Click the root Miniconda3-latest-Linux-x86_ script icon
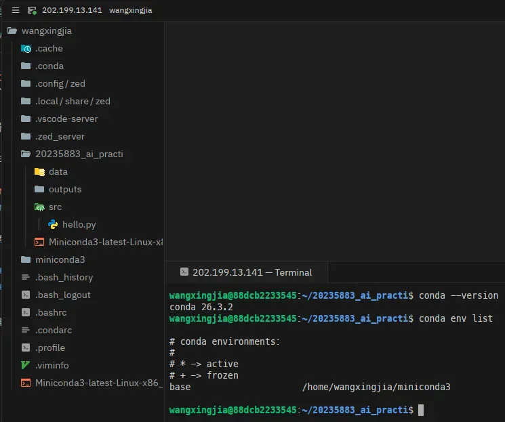Screen dimensions: 505x422 [26, 383]
